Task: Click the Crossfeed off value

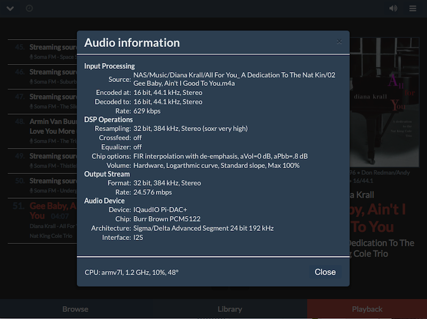Action: point(138,138)
